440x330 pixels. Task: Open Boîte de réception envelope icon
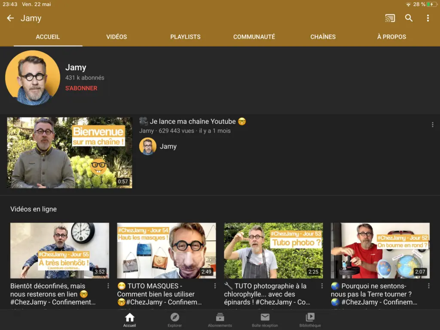click(265, 320)
